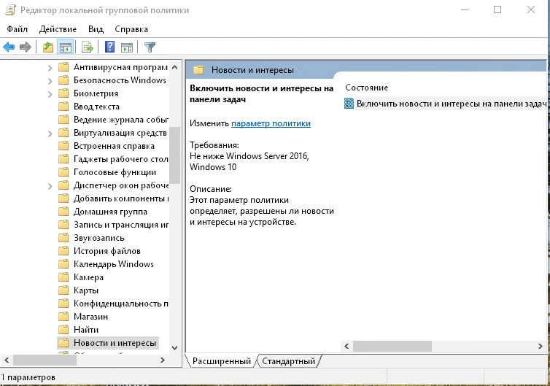
Task: Click the folder icon beside Биометрия
Action: (x=63, y=93)
